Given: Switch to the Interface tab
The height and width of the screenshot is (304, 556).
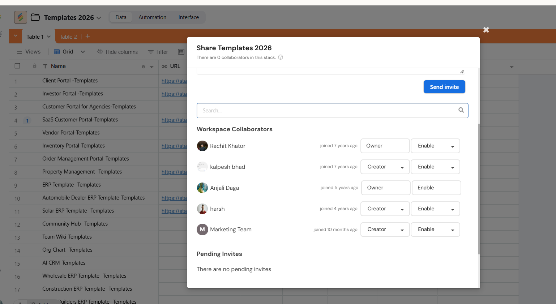Looking at the screenshot, I should pos(189,17).
